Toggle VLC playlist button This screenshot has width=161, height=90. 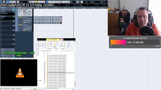[16, 89]
